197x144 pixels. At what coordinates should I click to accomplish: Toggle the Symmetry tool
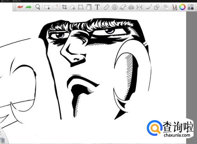point(140,7)
